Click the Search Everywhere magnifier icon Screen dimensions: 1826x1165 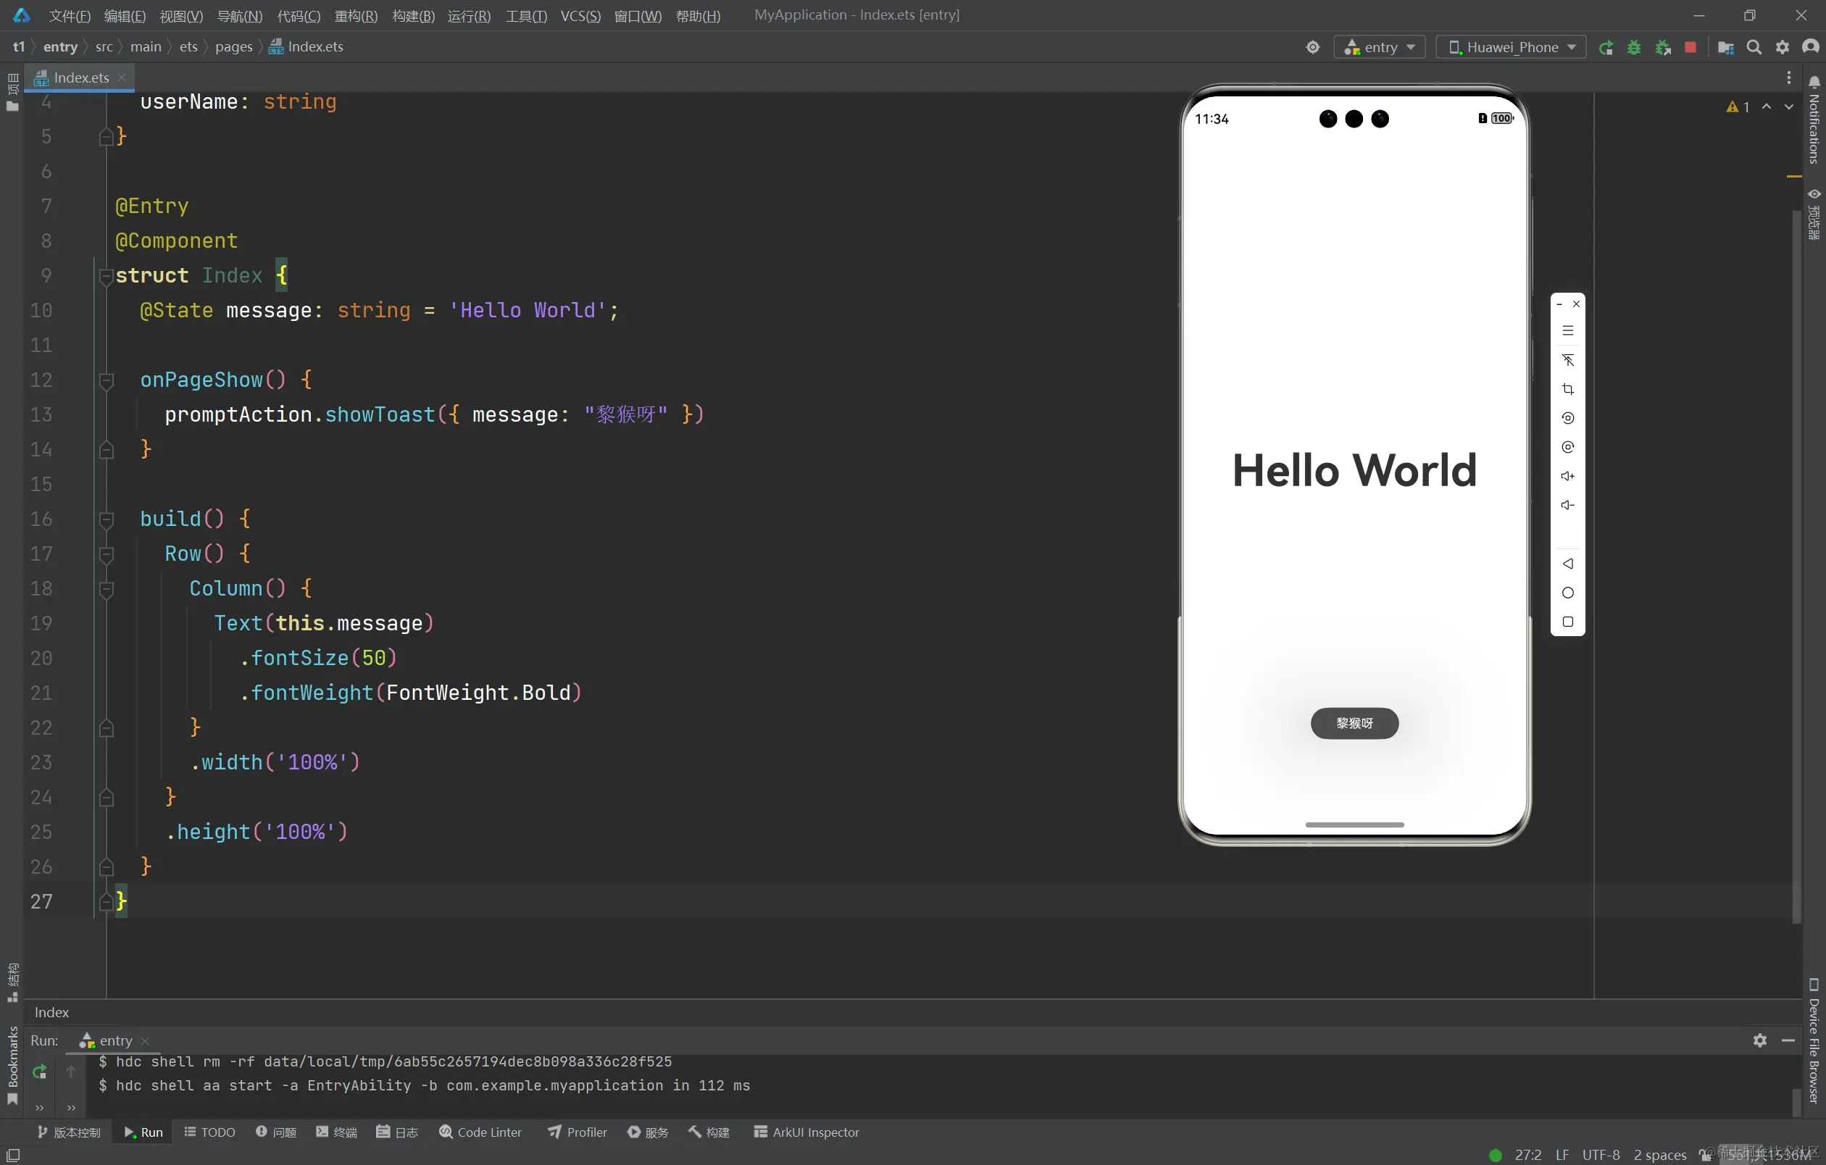coord(1754,48)
